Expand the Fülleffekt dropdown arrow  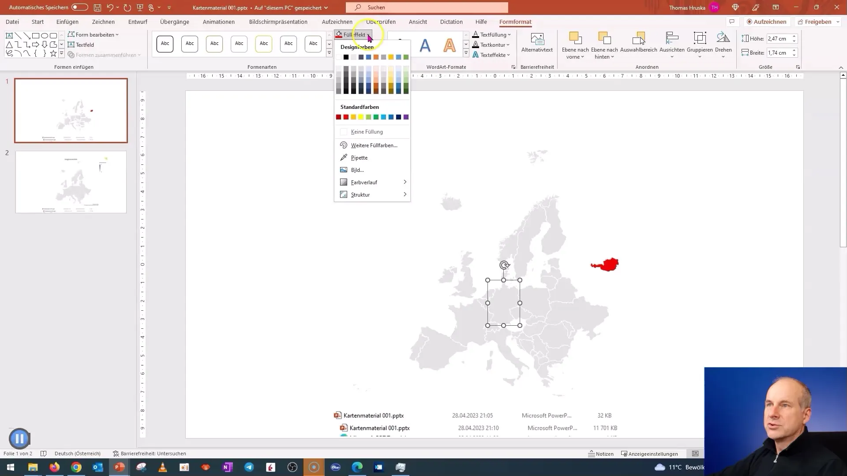click(x=369, y=35)
